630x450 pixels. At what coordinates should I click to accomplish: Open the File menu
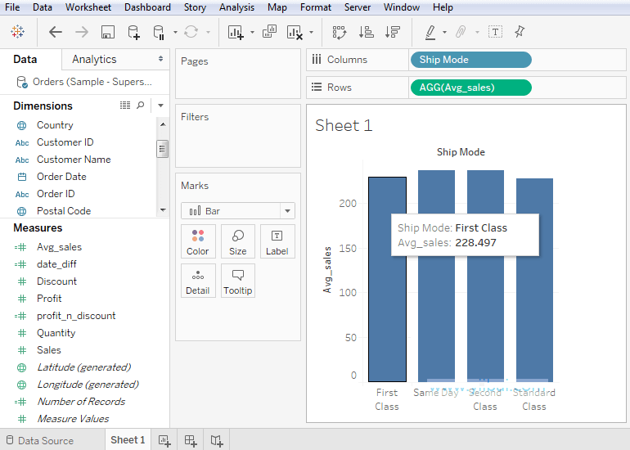pyautogui.click(x=12, y=7)
